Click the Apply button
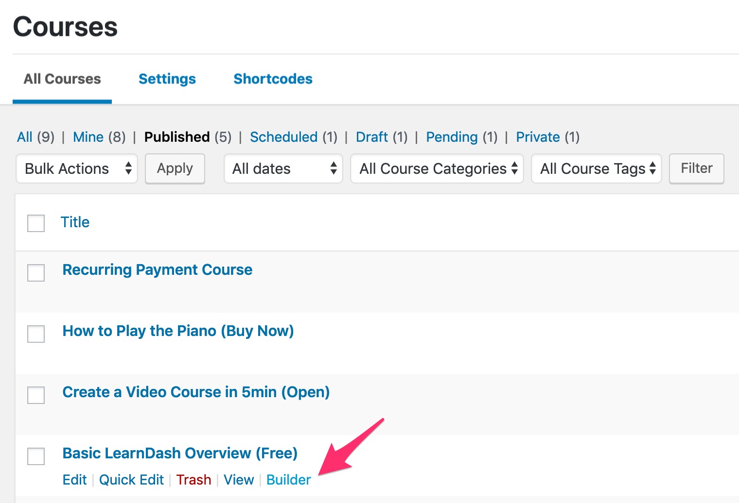This screenshot has height=503, width=739. point(175,168)
